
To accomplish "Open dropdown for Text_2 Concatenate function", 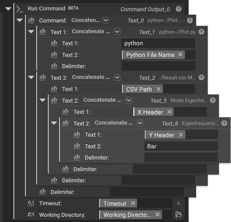I will pos(117,77).
